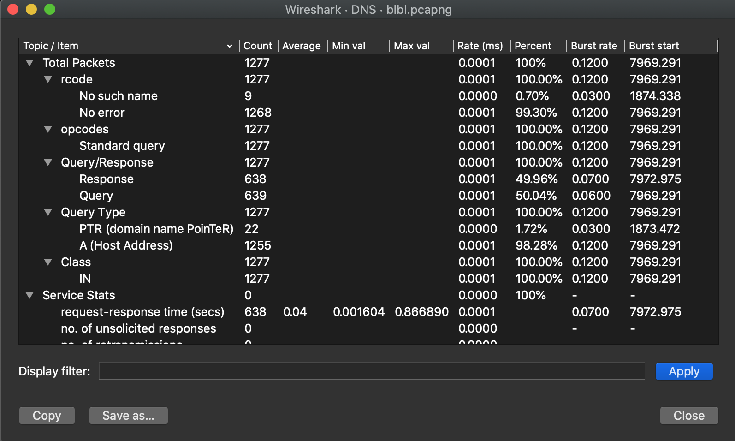This screenshot has height=441, width=735.
Task: Sort by the Burst rate column header
Action: click(x=594, y=46)
